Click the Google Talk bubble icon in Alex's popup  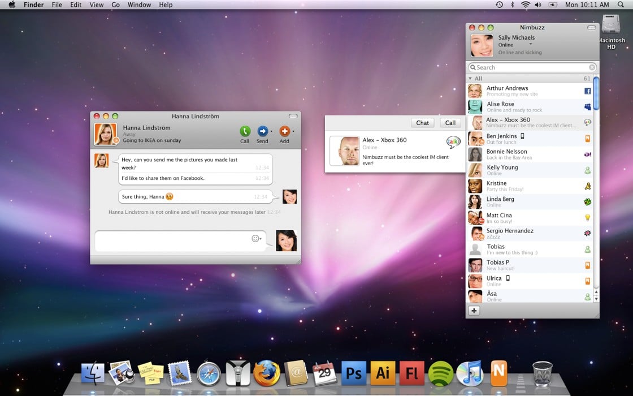click(x=453, y=142)
